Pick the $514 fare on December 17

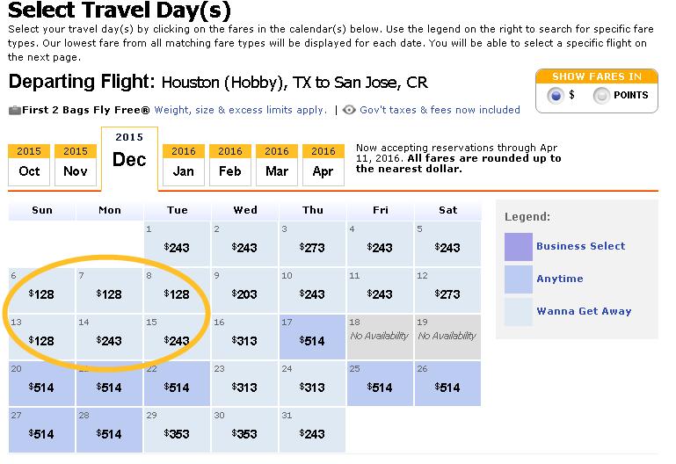[x=312, y=341]
